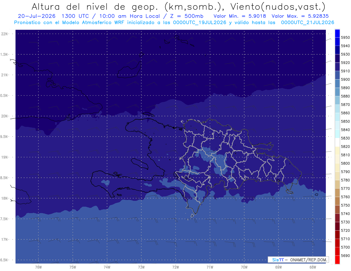The height and width of the screenshot is (271, 351).
Task: Click the '5890' color bar value
Action: coord(346,88)
